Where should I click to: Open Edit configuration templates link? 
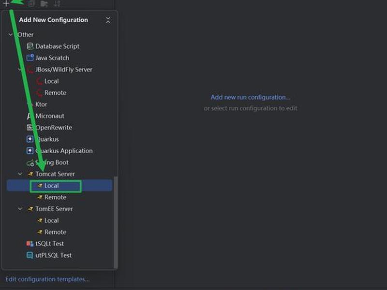(47, 279)
